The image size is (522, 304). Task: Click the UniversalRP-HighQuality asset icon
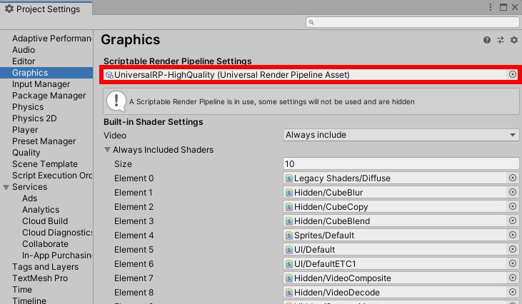click(109, 75)
